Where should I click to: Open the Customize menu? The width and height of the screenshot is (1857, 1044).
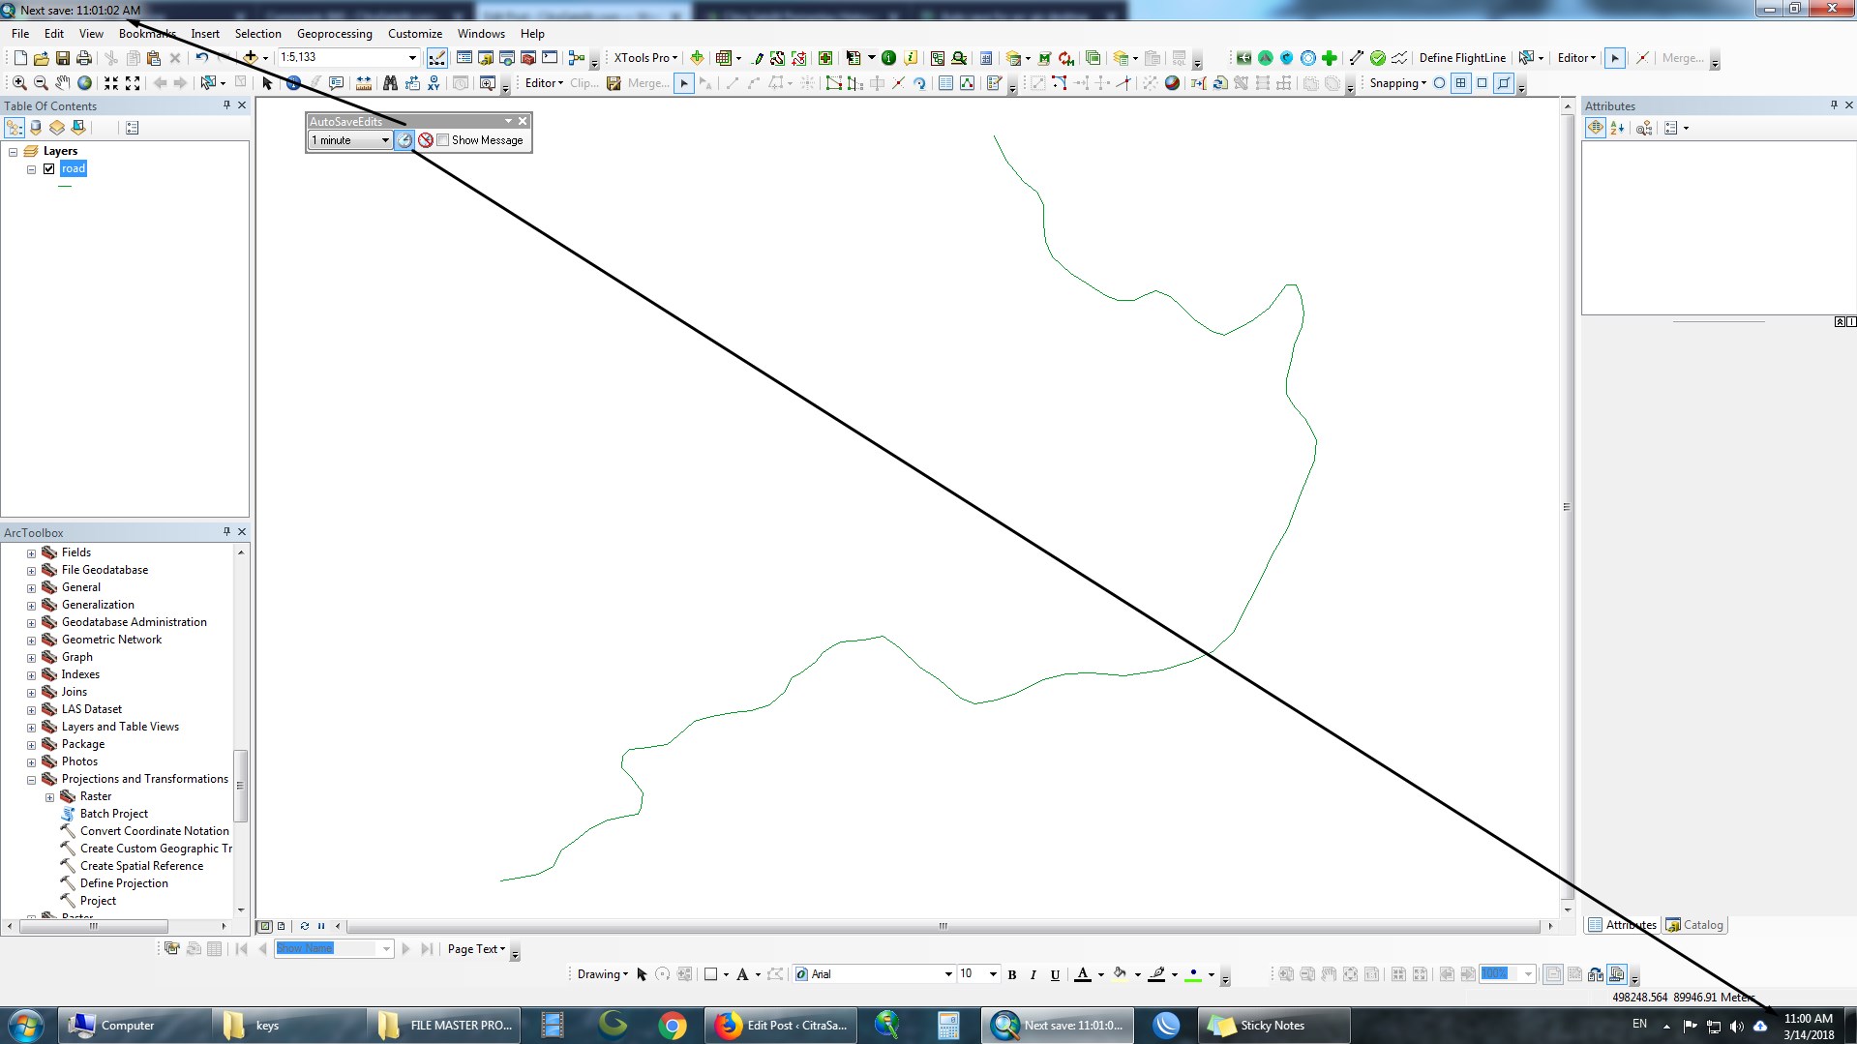click(x=414, y=34)
